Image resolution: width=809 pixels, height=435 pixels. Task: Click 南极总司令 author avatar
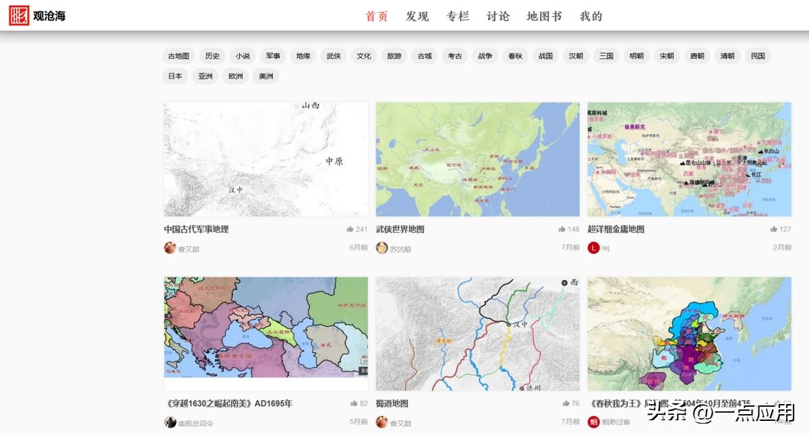coord(170,422)
